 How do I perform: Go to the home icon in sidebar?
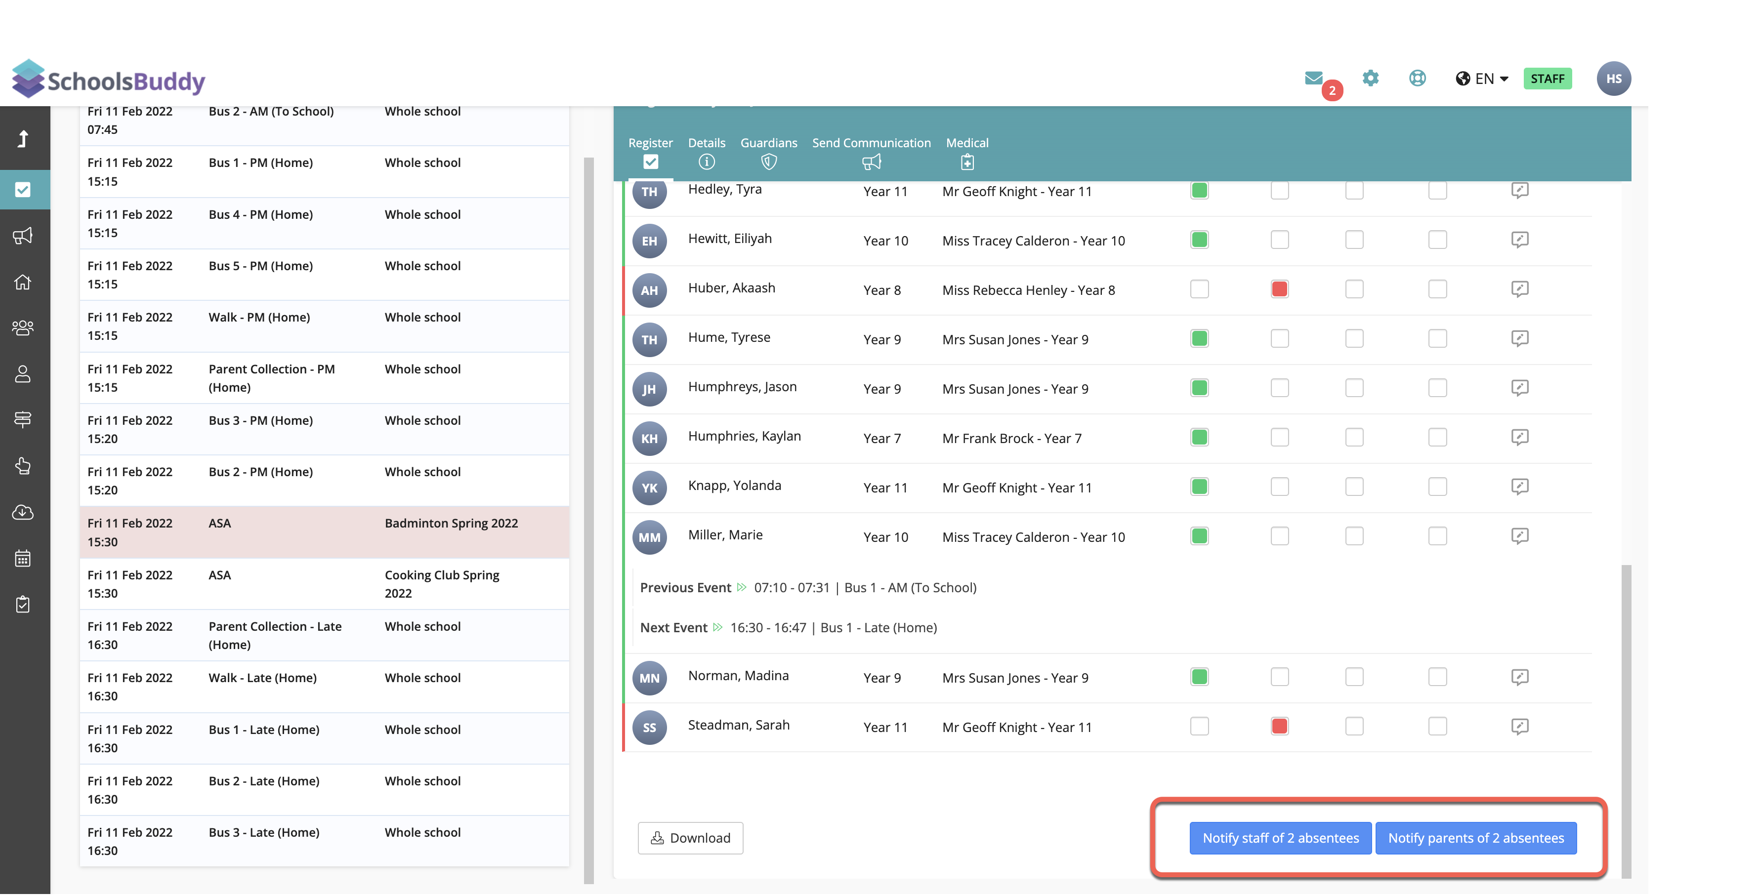(x=23, y=282)
